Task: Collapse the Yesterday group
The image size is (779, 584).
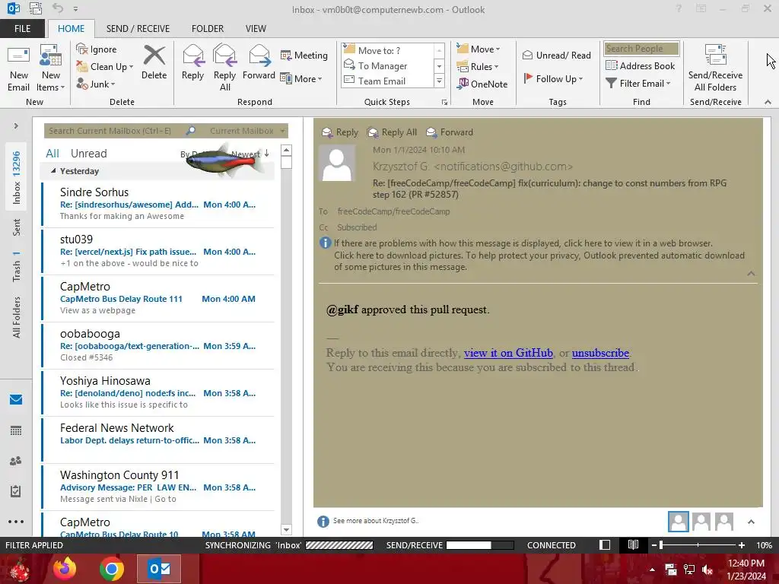Action: point(53,171)
